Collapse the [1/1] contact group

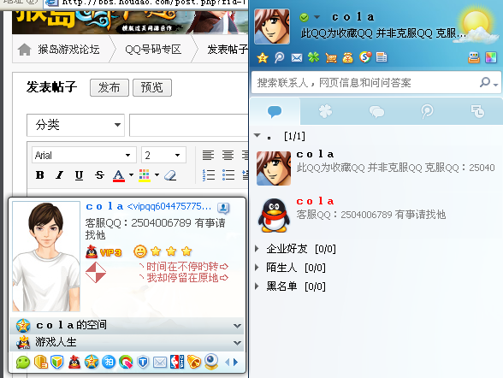[x=257, y=136]
